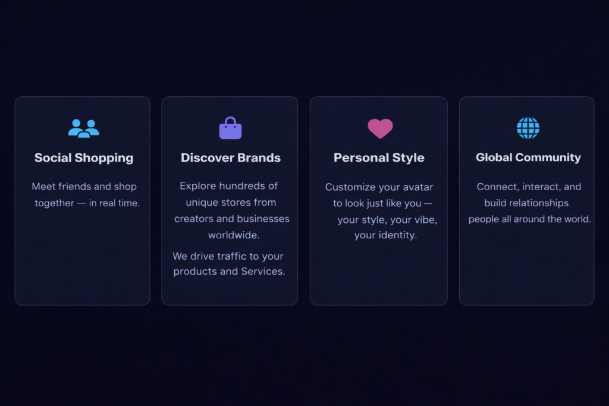Click the "Connect, interact, and" text line

pos(529,187)
